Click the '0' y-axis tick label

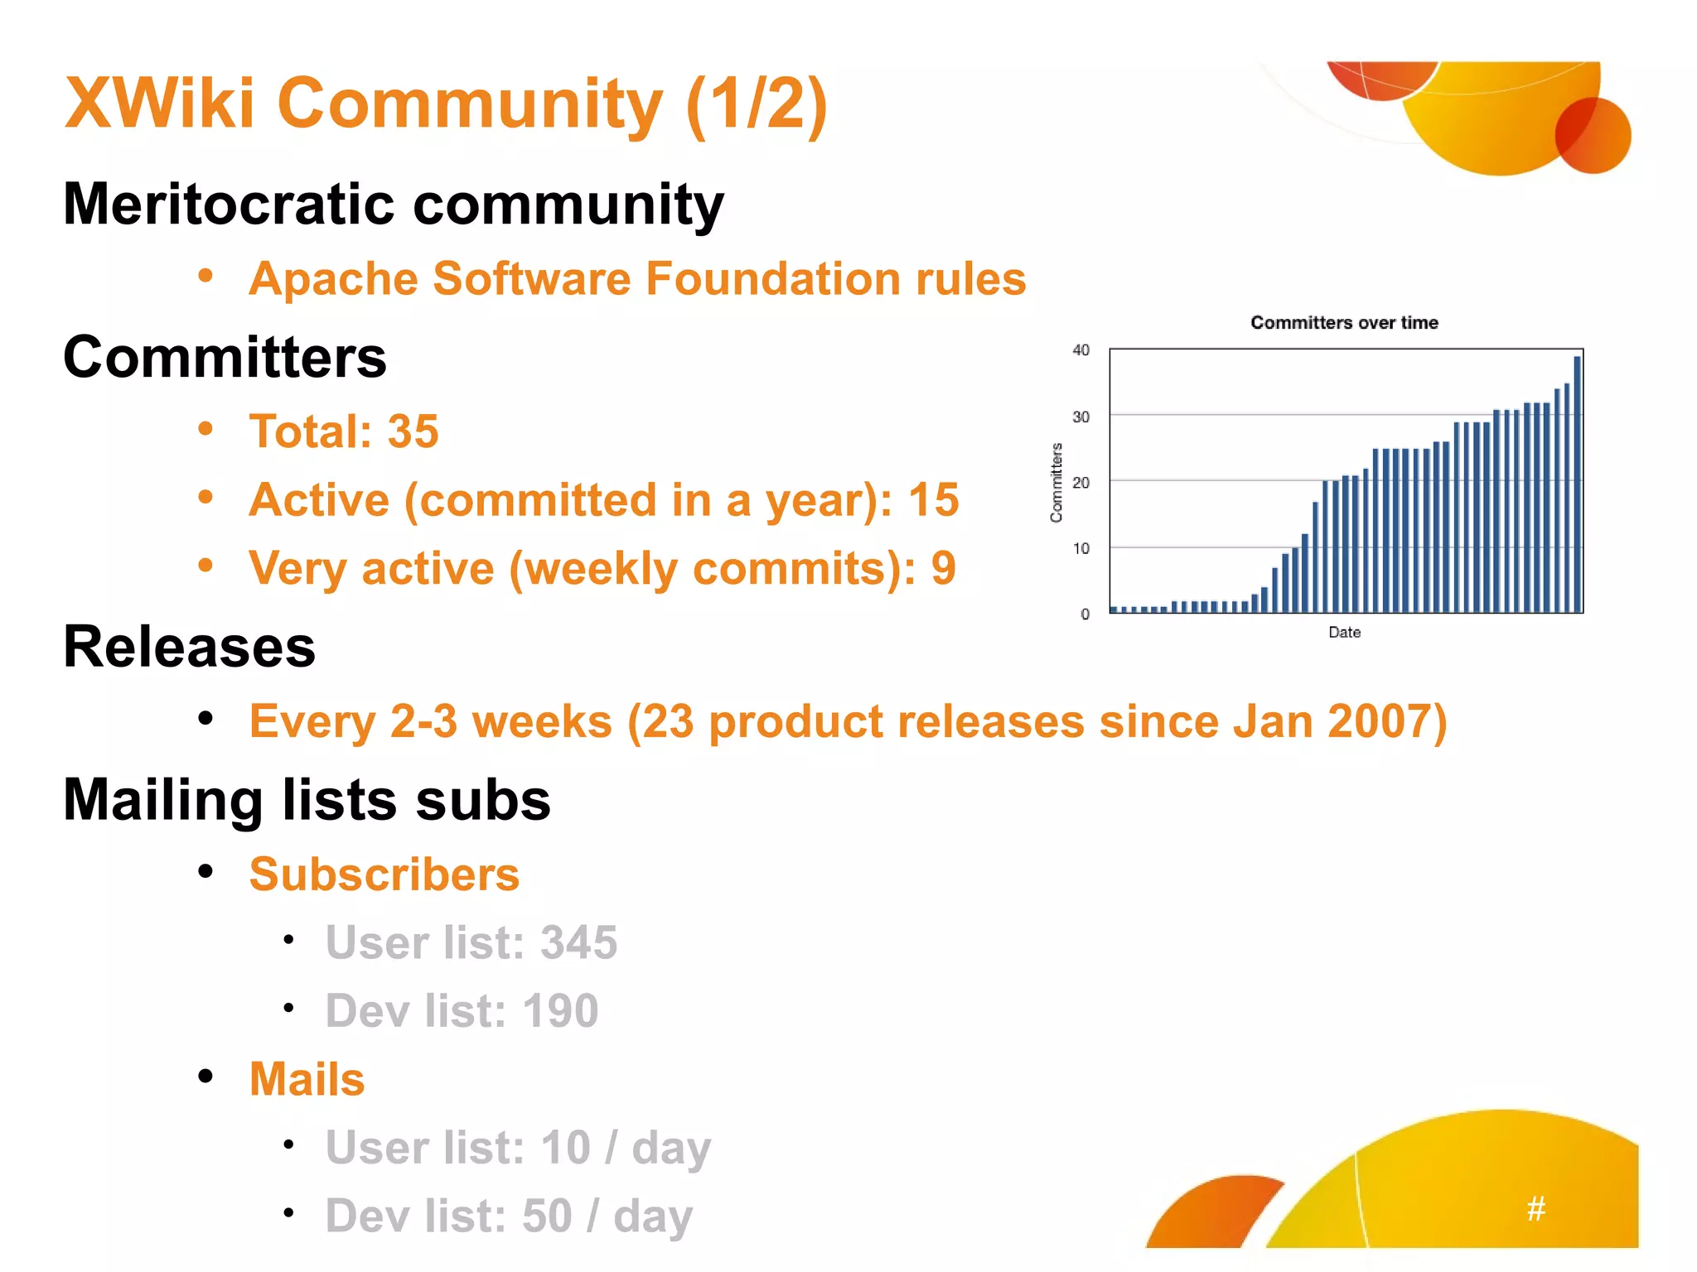click(1085, 614)
